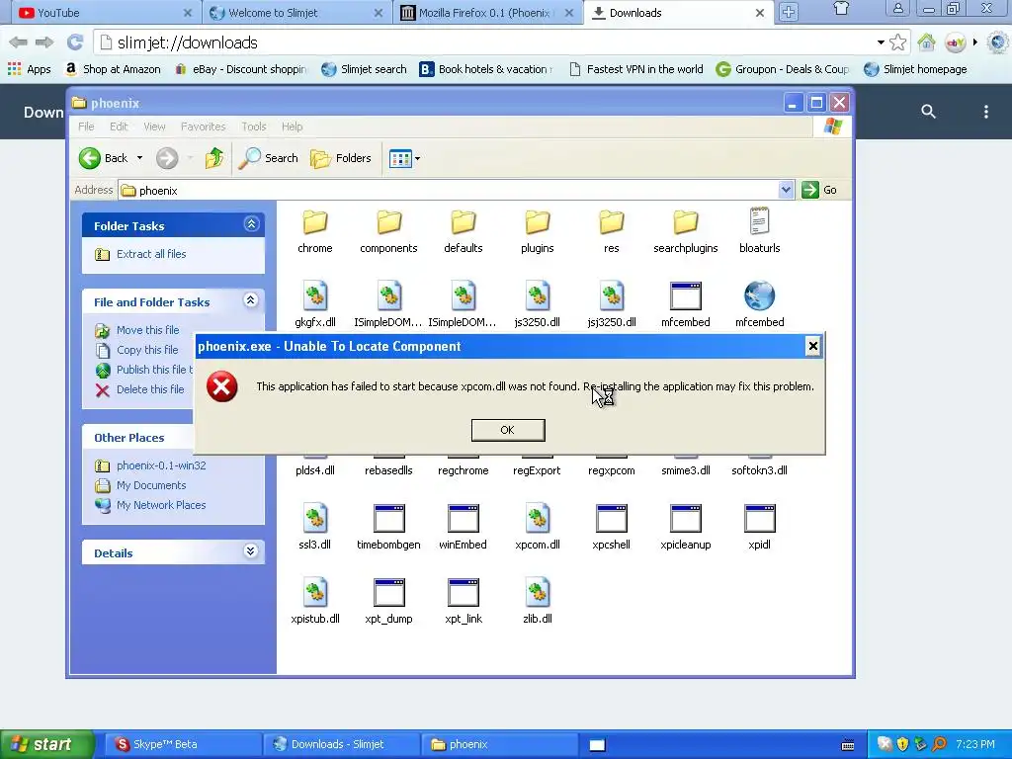This screenshot has width=1012, height=759.
Task: Close the Unable To Locate Component dialog
Action: [812, 347]
